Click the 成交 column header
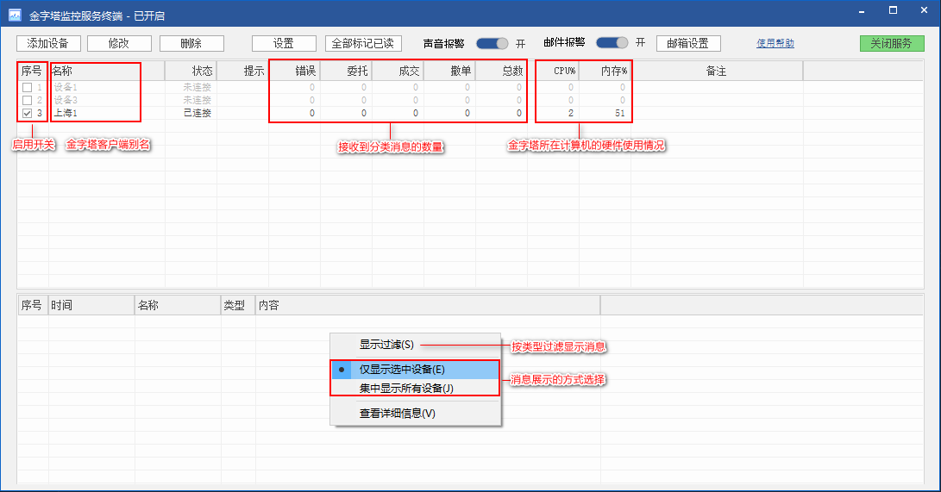Screen dimensions: 941x492 pos(398,71)
